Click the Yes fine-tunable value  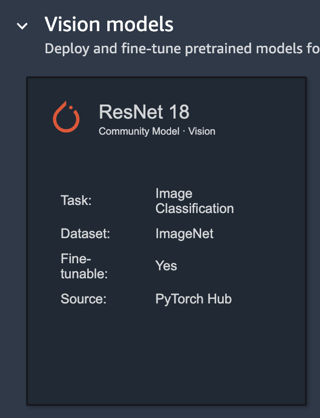pyautogui.click(x=166, y=266)
